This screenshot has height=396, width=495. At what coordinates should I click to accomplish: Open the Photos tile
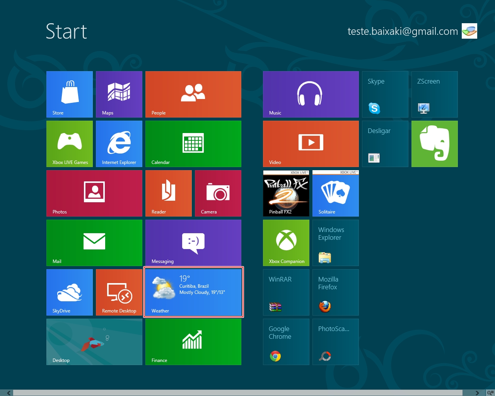(x=94, y=193)
